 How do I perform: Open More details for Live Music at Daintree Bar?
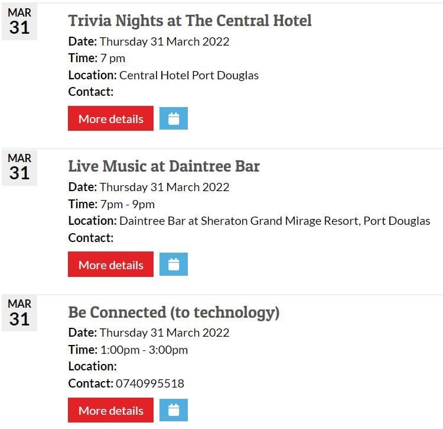tap(110, 265)
